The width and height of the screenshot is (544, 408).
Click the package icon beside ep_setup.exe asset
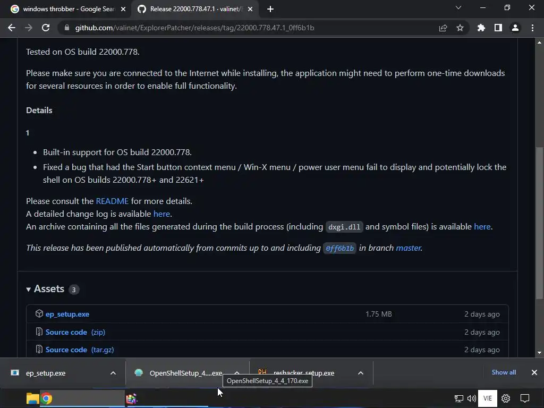39,313
